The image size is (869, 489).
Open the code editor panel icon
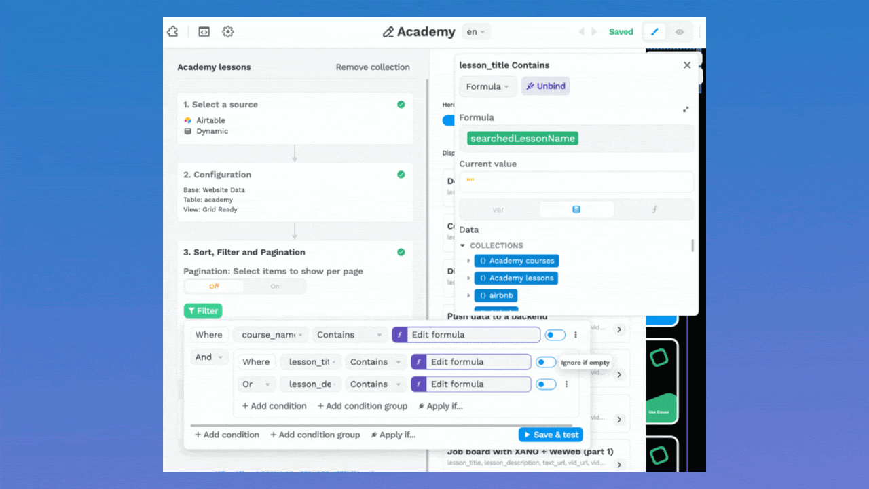pyautogui.click(x=204, y=32)
